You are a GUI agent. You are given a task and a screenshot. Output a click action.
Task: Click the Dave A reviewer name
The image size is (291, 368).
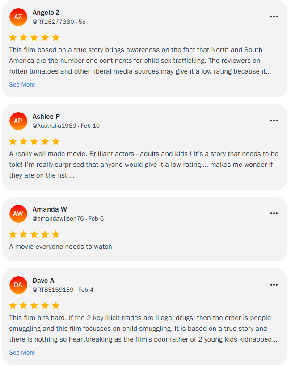click(43, 281)
